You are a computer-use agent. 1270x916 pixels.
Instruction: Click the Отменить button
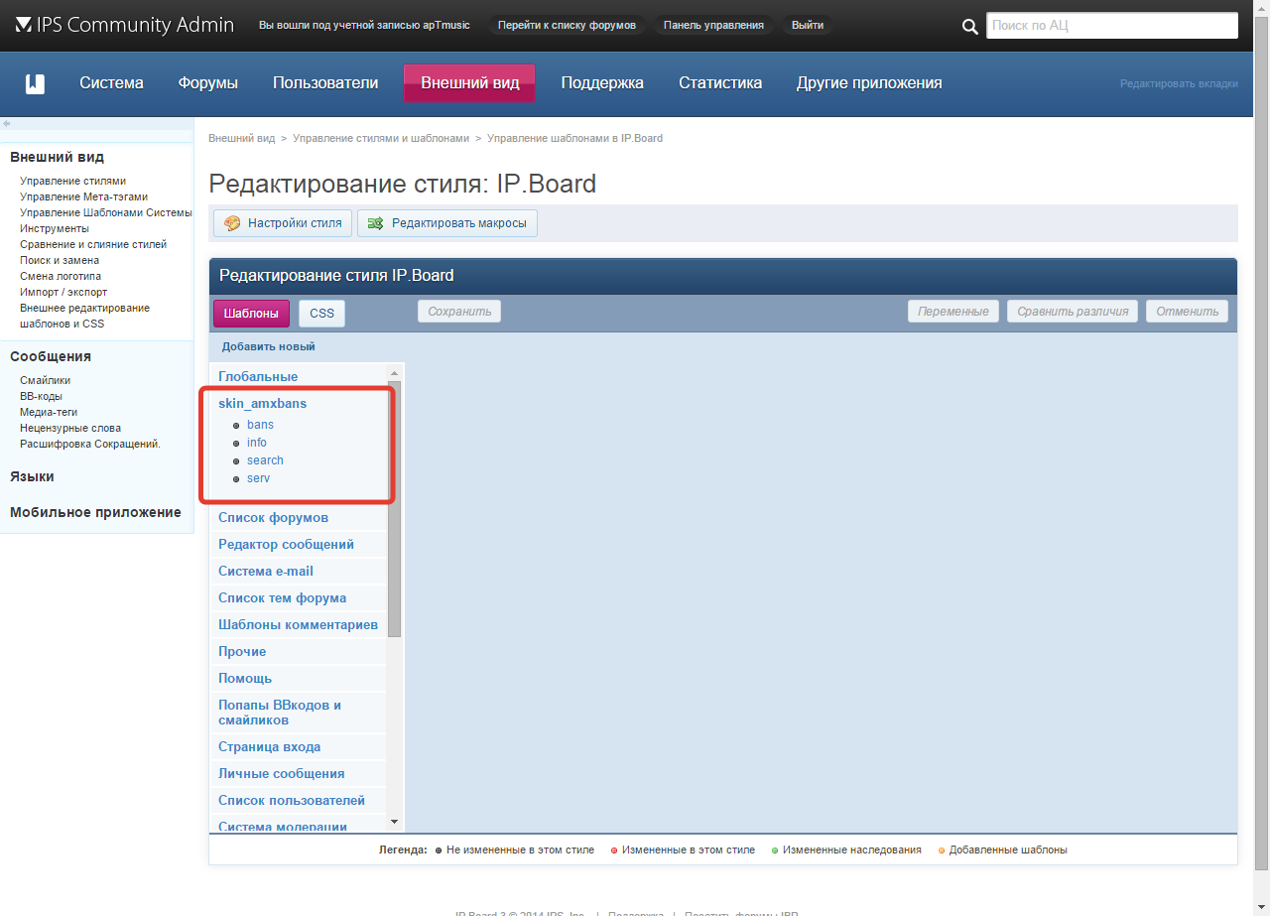tap(1187, 312)
